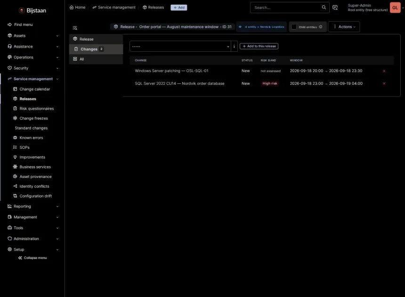Remove SQL Server 2022 CU14 change with red X
The width and height of the screenshot is (405, 297).
click(384, 83)
